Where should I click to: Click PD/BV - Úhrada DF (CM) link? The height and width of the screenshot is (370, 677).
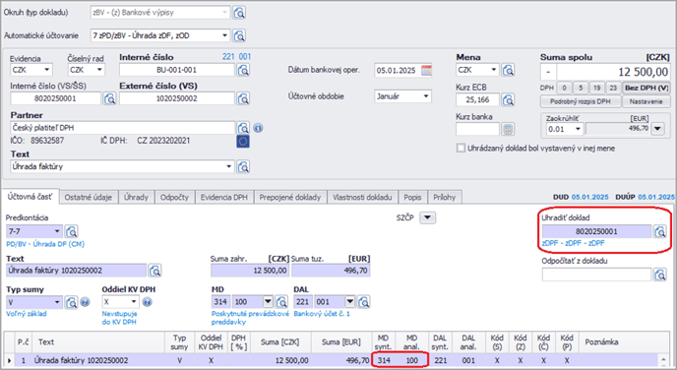point(45,244)
